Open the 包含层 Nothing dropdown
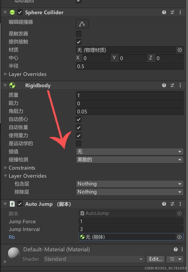 tap(130, 184)
